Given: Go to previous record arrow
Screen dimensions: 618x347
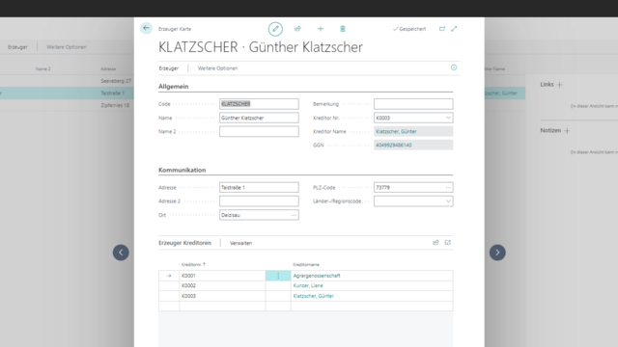Looking at the screenshot, I should pyautogui.click(x=121, y=253).
